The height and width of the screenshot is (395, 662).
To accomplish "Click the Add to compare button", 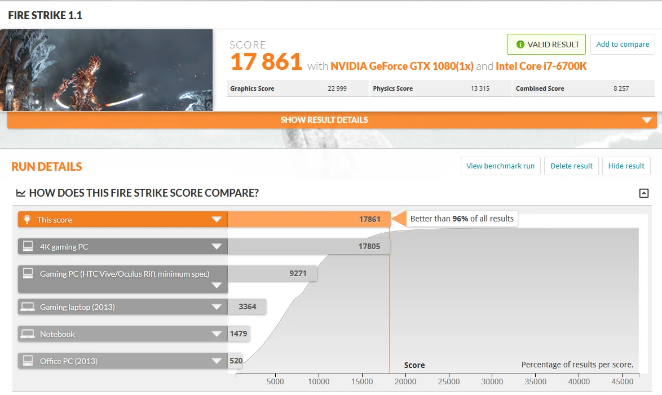I will (x=623, y=45).
